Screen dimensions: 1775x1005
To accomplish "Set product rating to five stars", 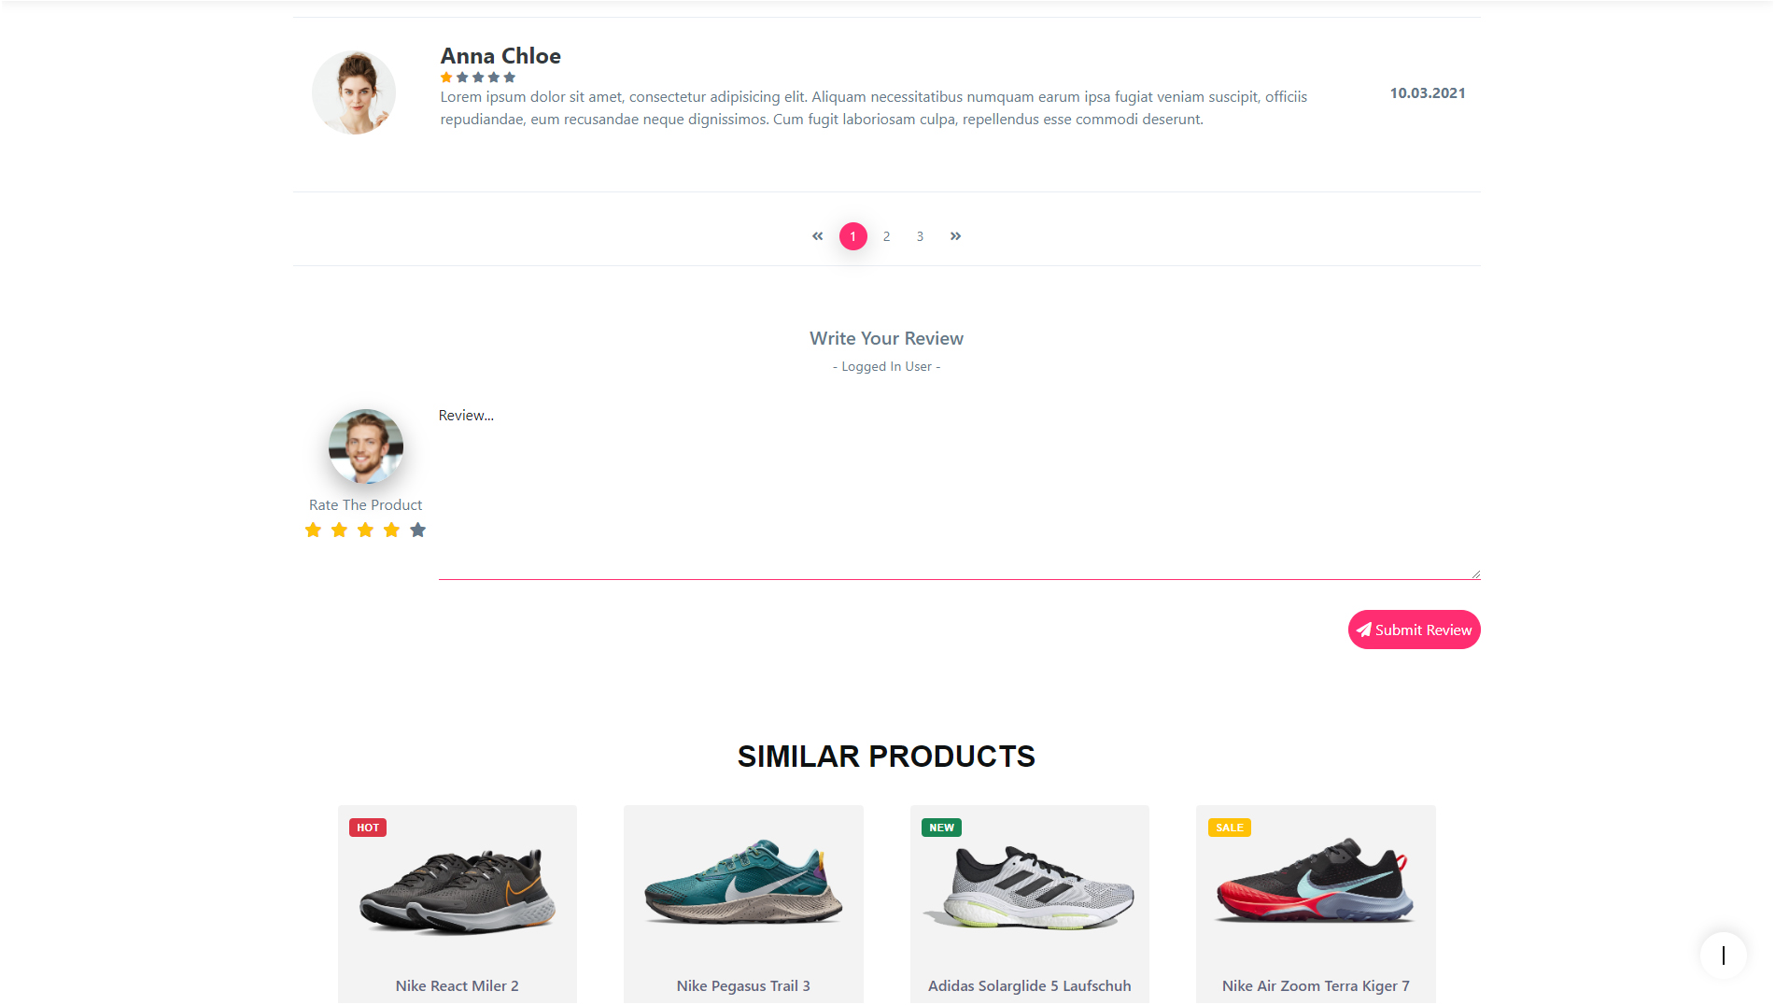I will click(x=418, y=531).
